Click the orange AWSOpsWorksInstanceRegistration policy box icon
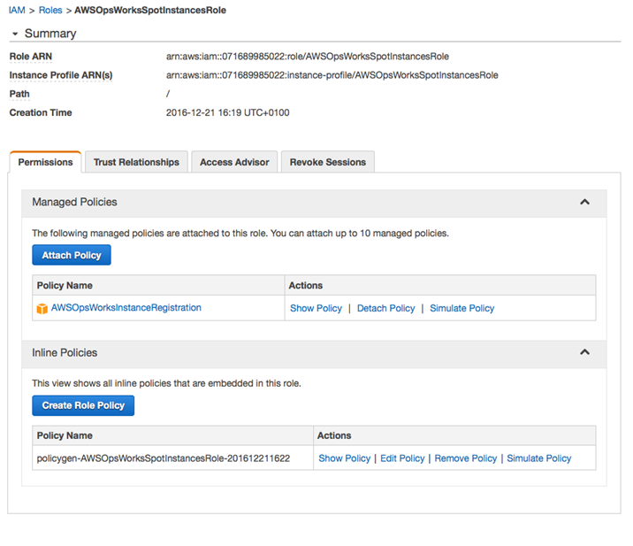The width and height of the screenshot is (633, 546). pos(42,309)
